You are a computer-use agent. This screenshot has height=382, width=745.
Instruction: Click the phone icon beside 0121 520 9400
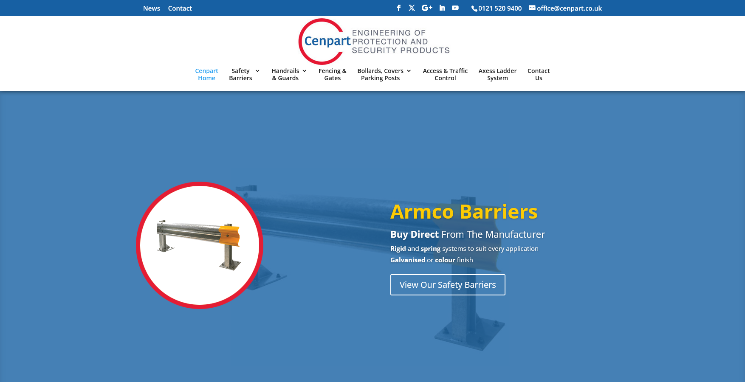click(x=474, y=8)
